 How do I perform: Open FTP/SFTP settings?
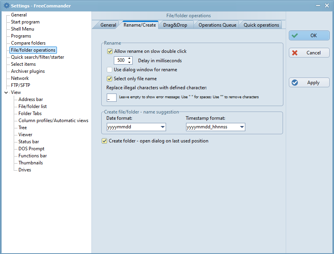click(x=20, y=85)
